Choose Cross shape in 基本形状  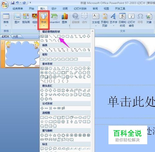coord(80,73)
